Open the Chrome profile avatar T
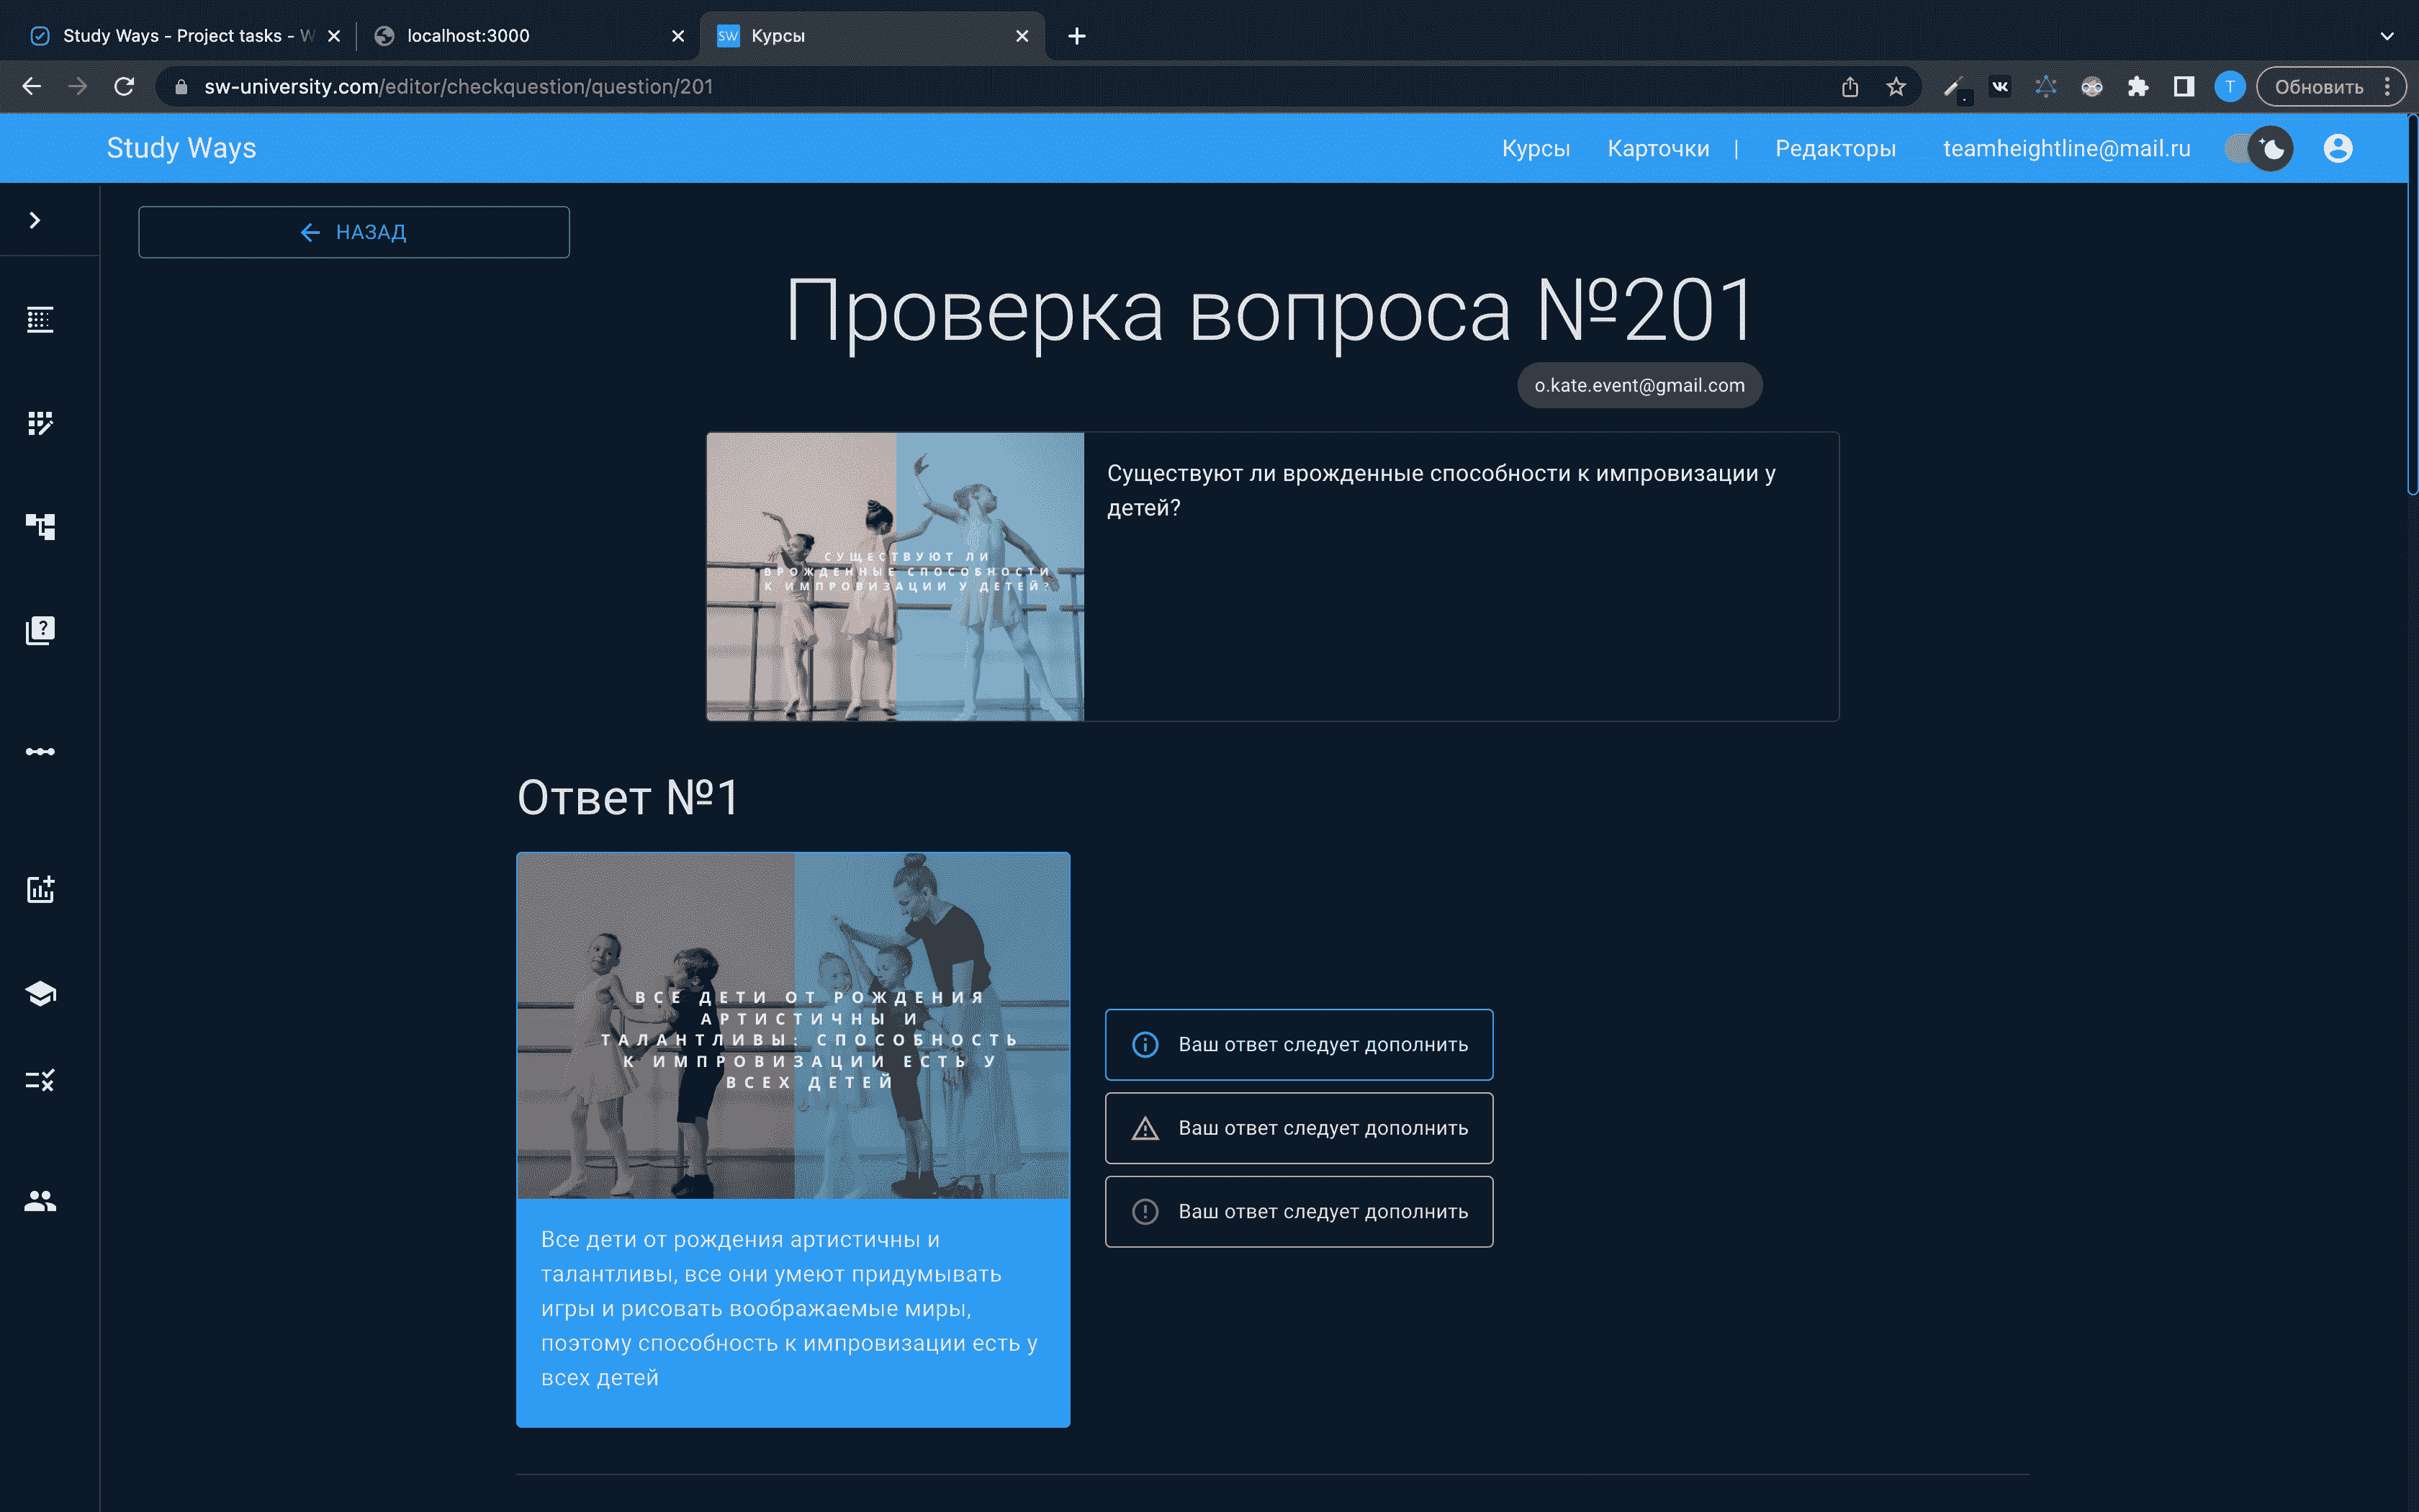 click(x=2229, y=87)
